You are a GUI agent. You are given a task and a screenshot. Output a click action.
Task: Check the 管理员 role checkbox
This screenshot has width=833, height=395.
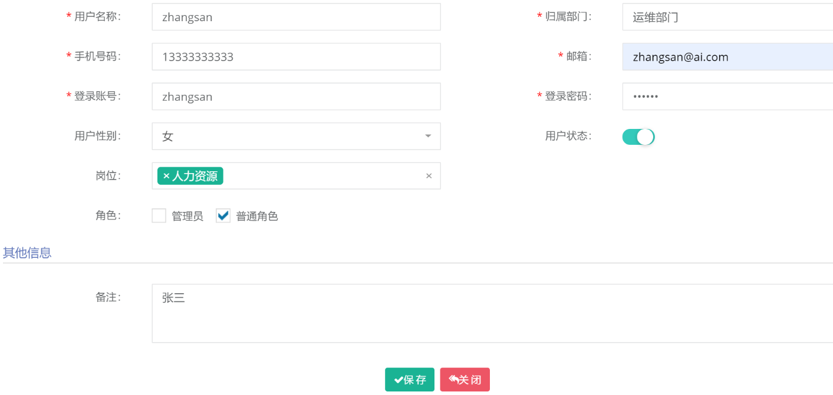coord(159,215)
